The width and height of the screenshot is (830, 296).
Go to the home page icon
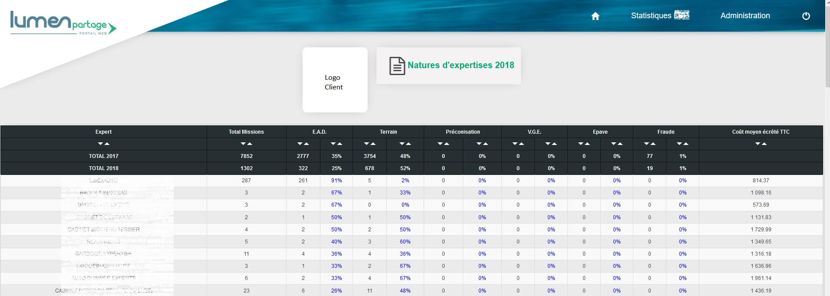pos(595,16)
